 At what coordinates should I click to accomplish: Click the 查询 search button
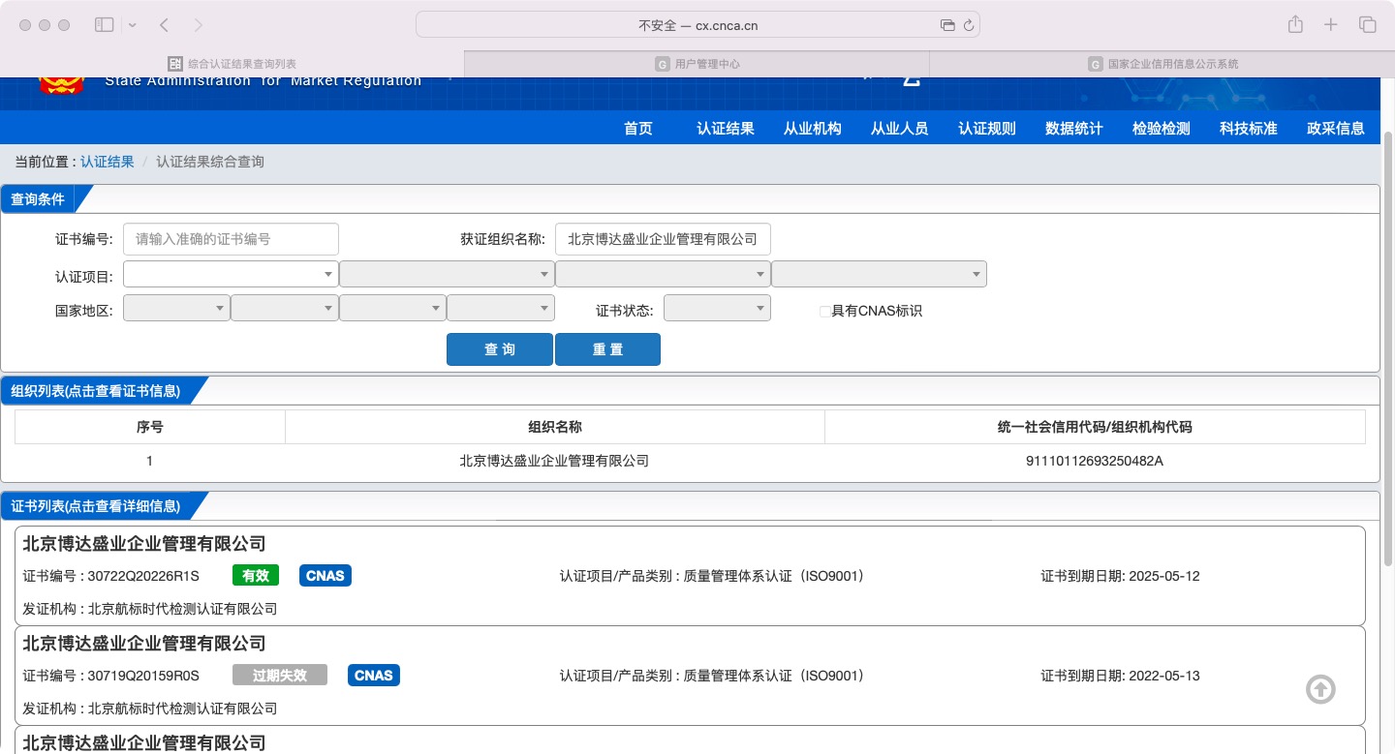click(500, 349)
